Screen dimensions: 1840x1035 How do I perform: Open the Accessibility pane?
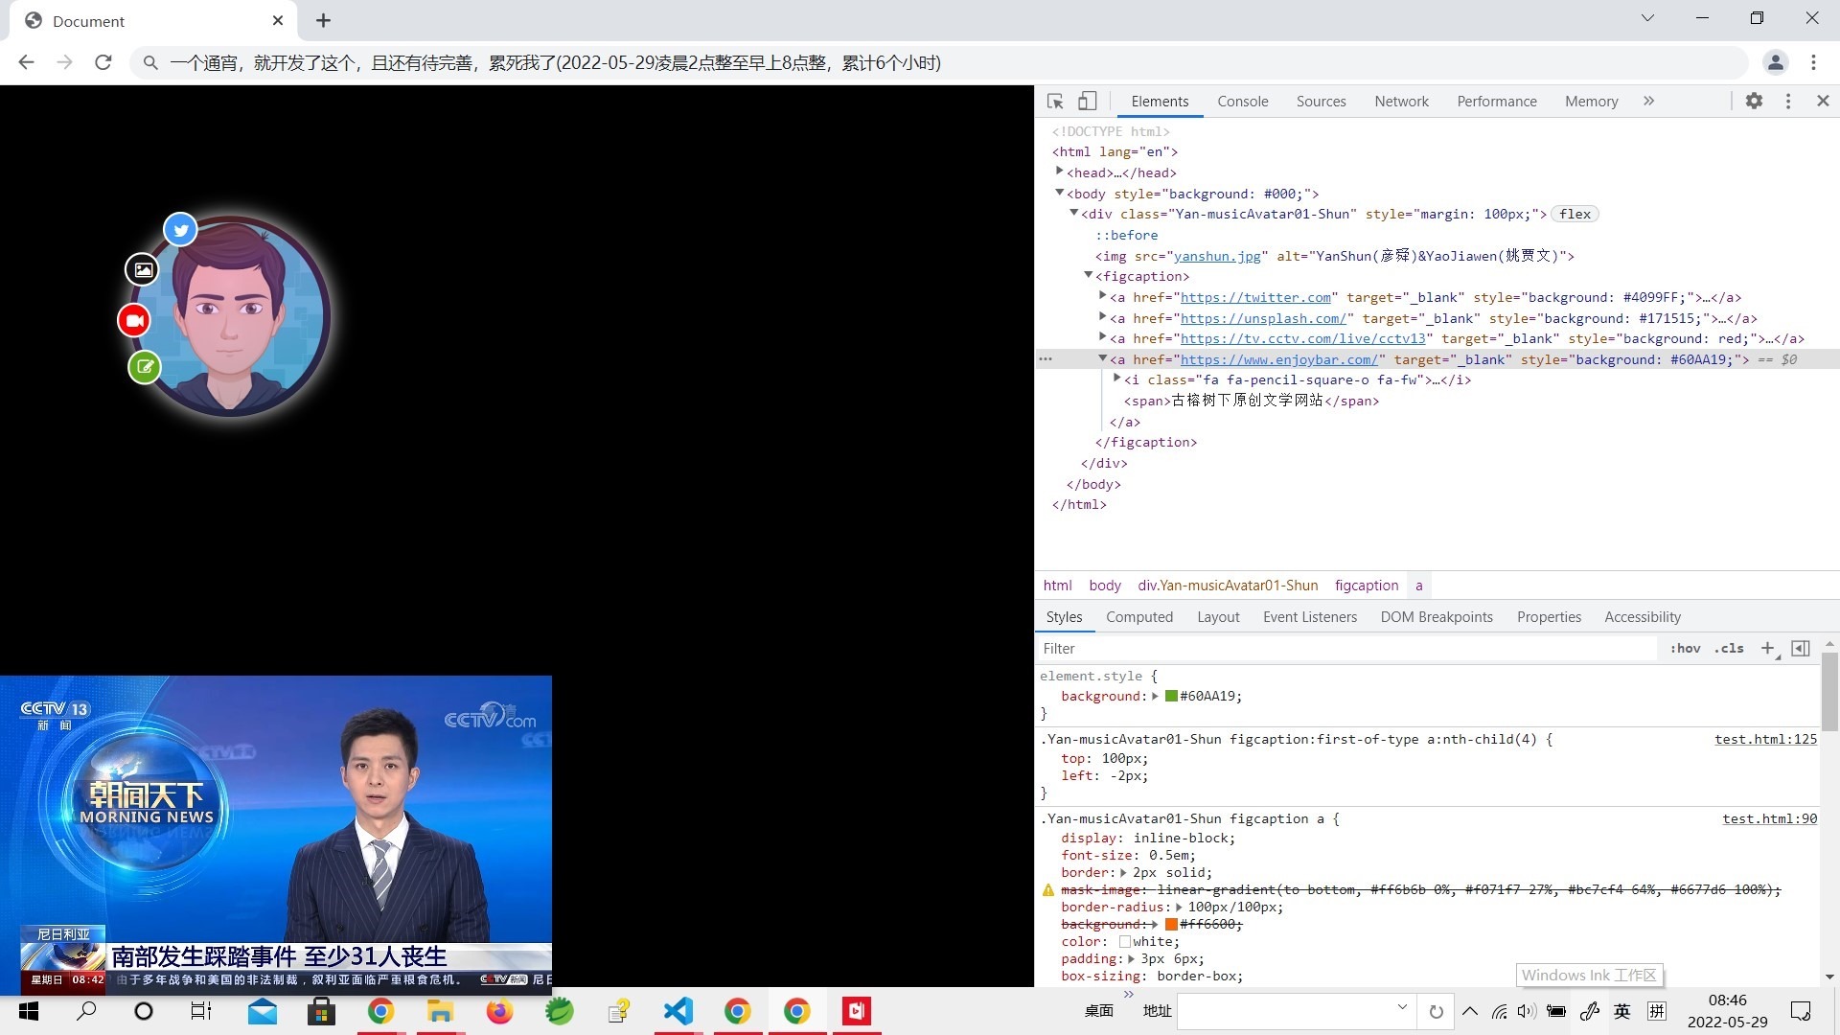[x=1643, y=617]
